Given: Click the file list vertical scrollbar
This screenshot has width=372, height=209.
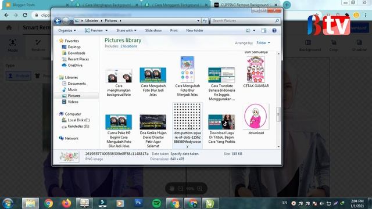Looking at the screenshot, I should (278, 114).
